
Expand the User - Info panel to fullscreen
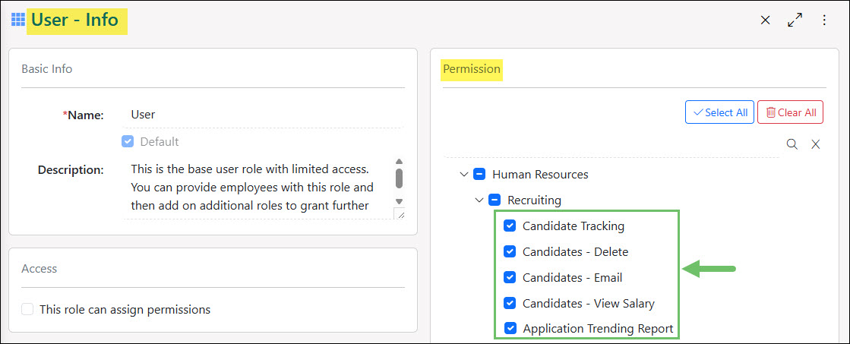(x=795, y=21)
